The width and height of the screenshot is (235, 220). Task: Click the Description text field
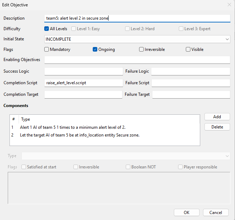137,18
